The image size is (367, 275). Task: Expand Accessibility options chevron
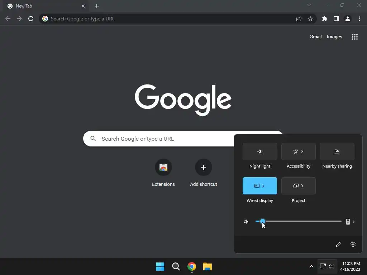click(302, 151)
